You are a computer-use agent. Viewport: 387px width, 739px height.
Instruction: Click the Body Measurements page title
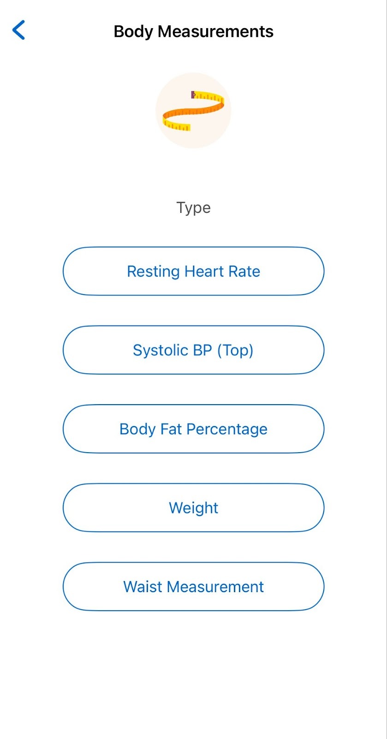(x=193, y=31)
